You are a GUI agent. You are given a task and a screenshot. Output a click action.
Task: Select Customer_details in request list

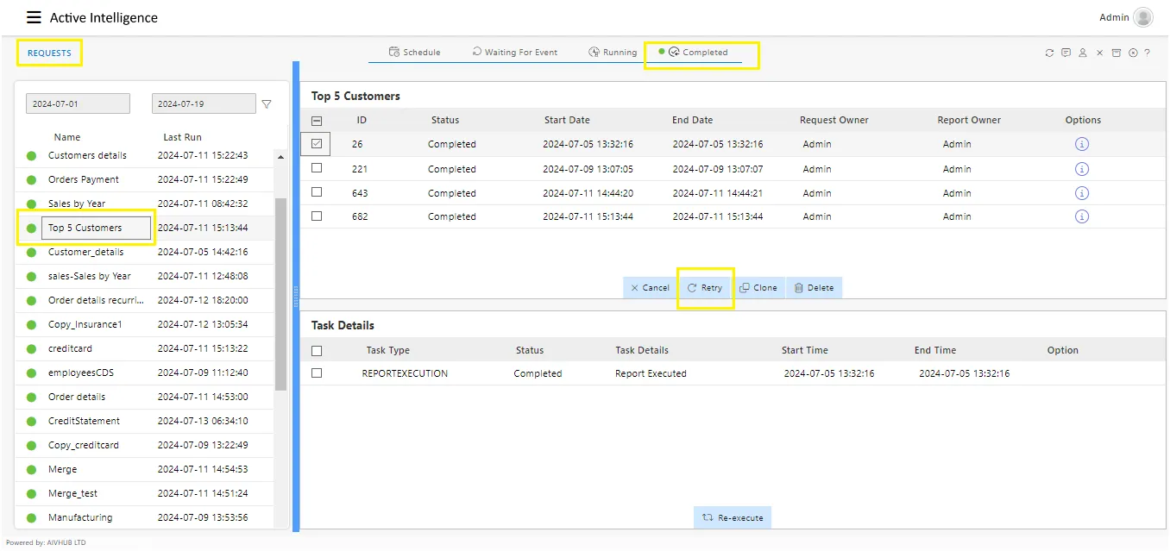pos(85,253)
